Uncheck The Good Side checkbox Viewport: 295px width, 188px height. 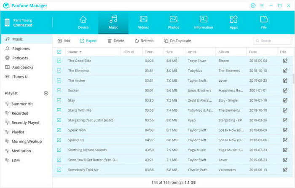pyautogui.click(x=59, y=61)
